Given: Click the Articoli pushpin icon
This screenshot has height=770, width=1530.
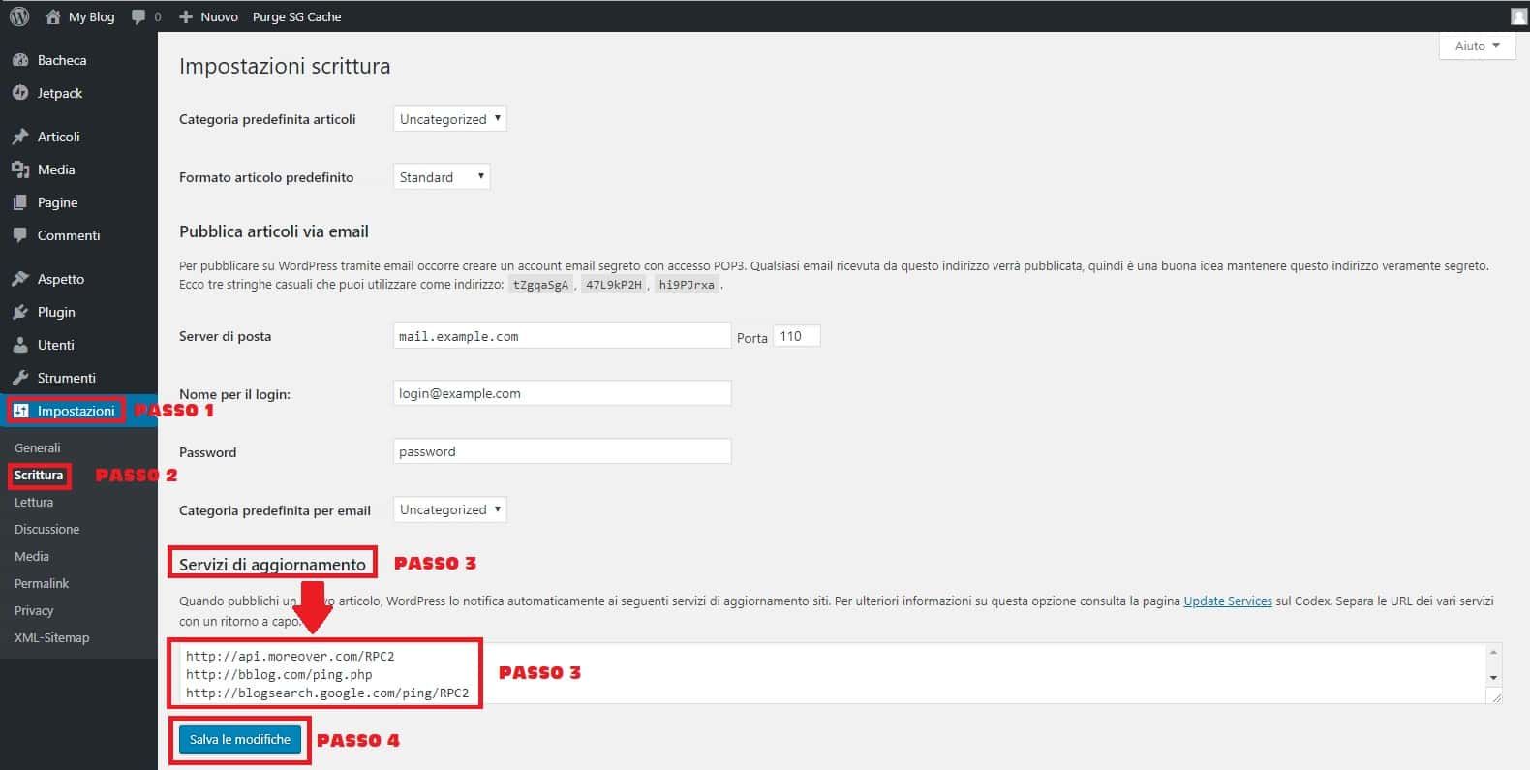Looking at the screenshot, I should [x=20, y=137].
